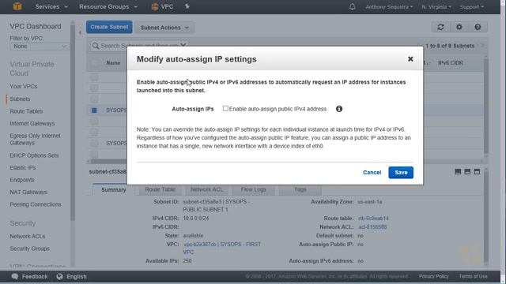Clear the subnet search field

tap(183, 45)
